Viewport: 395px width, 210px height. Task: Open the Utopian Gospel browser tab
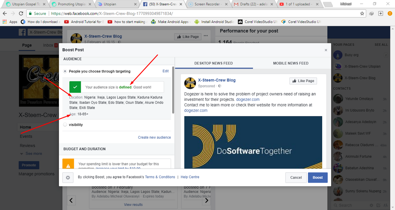click(x=25, y=4)
